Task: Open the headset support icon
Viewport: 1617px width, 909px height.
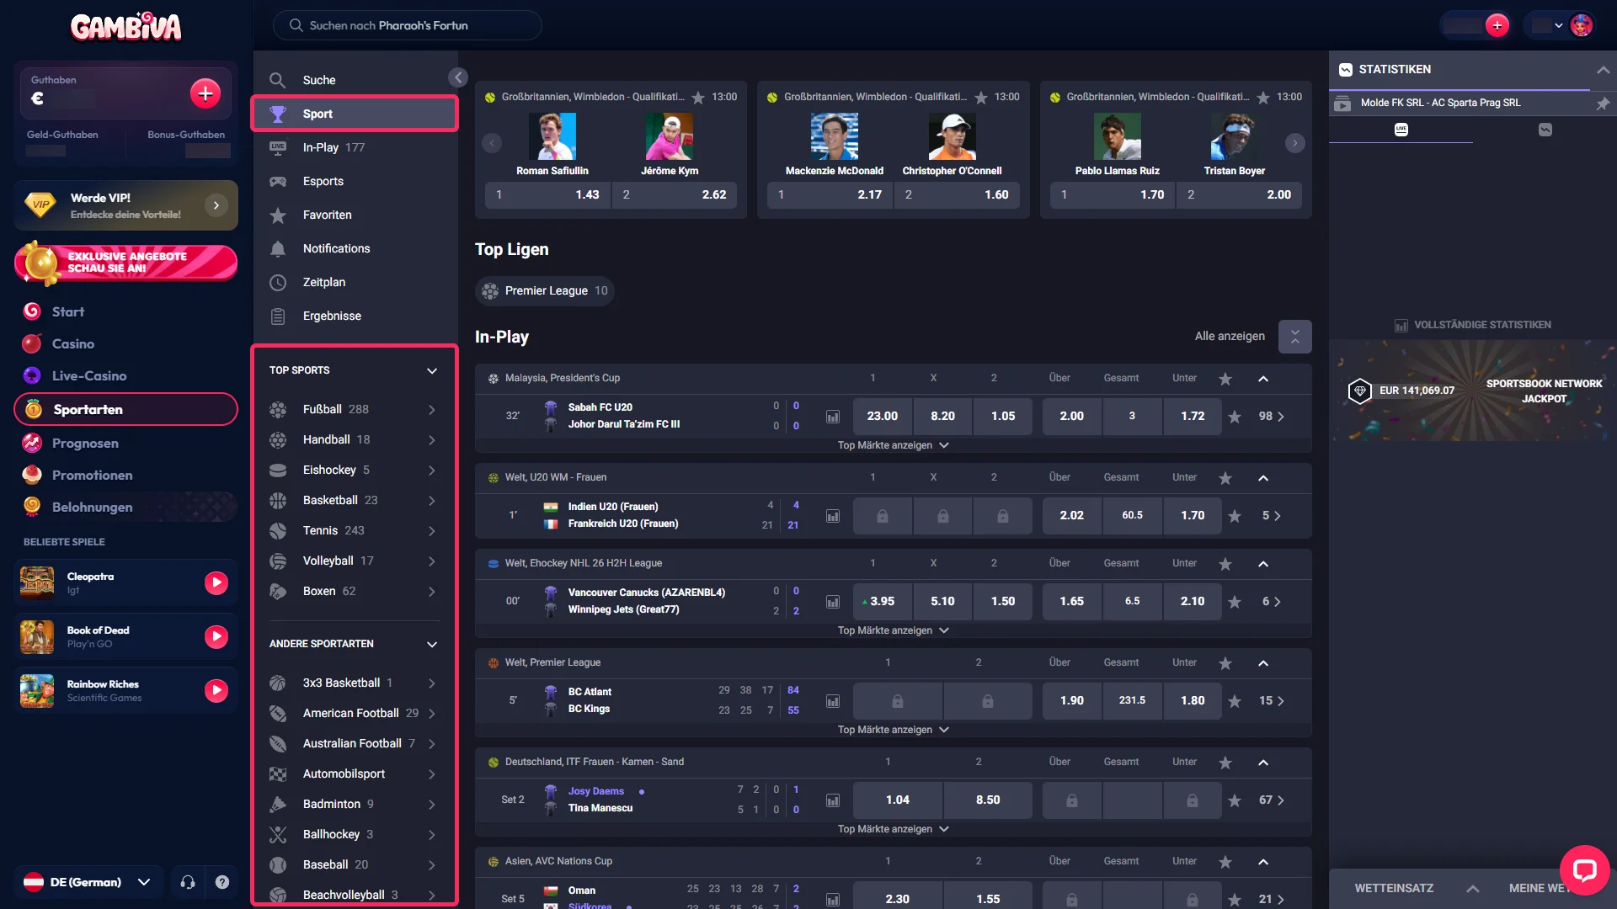Action: (188, 882)
